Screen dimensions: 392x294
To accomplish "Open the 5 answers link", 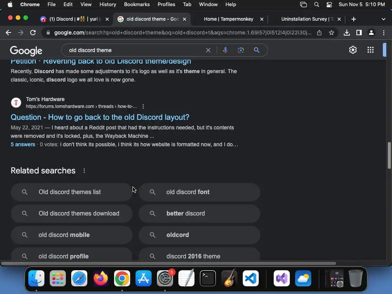I will coord(23,144).
